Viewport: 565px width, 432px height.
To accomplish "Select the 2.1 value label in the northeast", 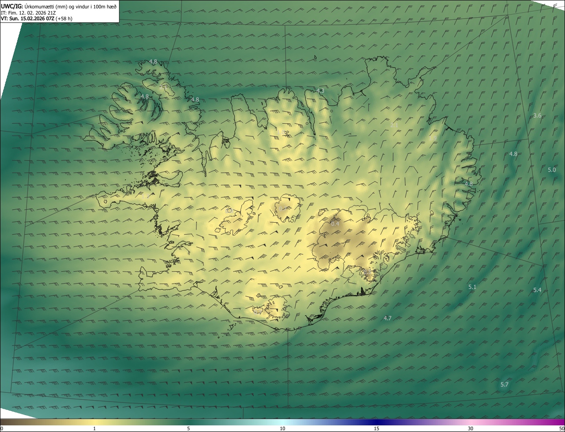I will point(394,125).
